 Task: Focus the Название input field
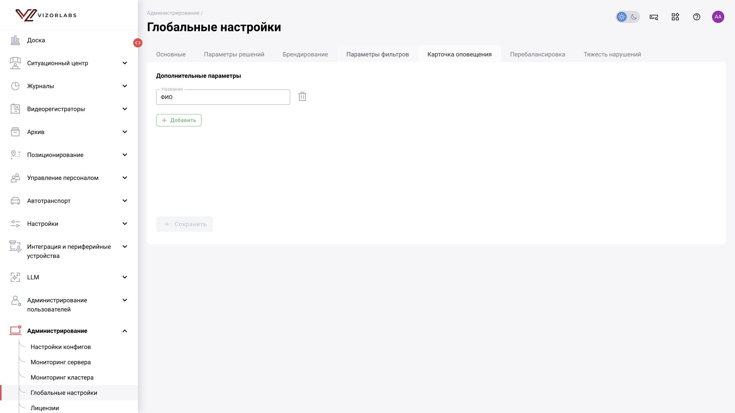pos(223,97)
